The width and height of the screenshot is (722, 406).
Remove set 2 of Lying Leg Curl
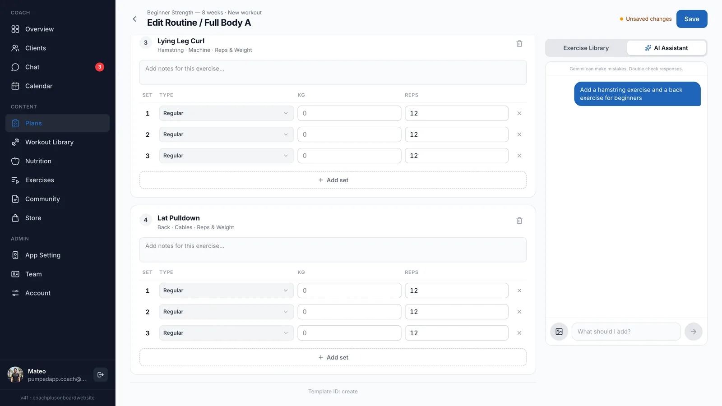click(519, 134)
